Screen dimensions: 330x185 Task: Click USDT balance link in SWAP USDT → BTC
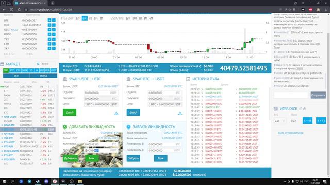(108, 86)
